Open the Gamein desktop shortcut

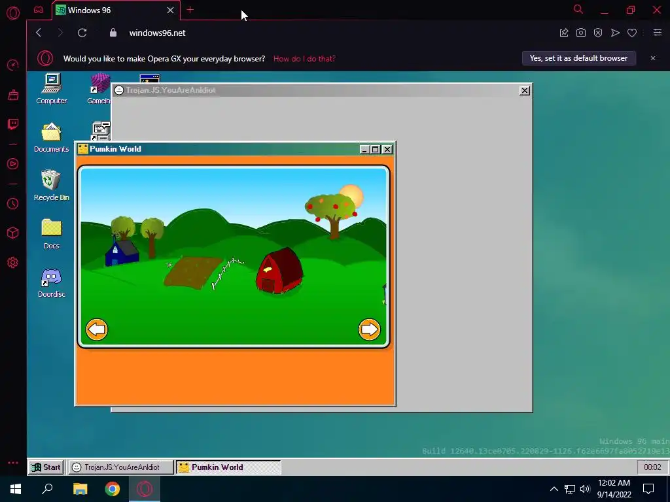tap(99, 89)
